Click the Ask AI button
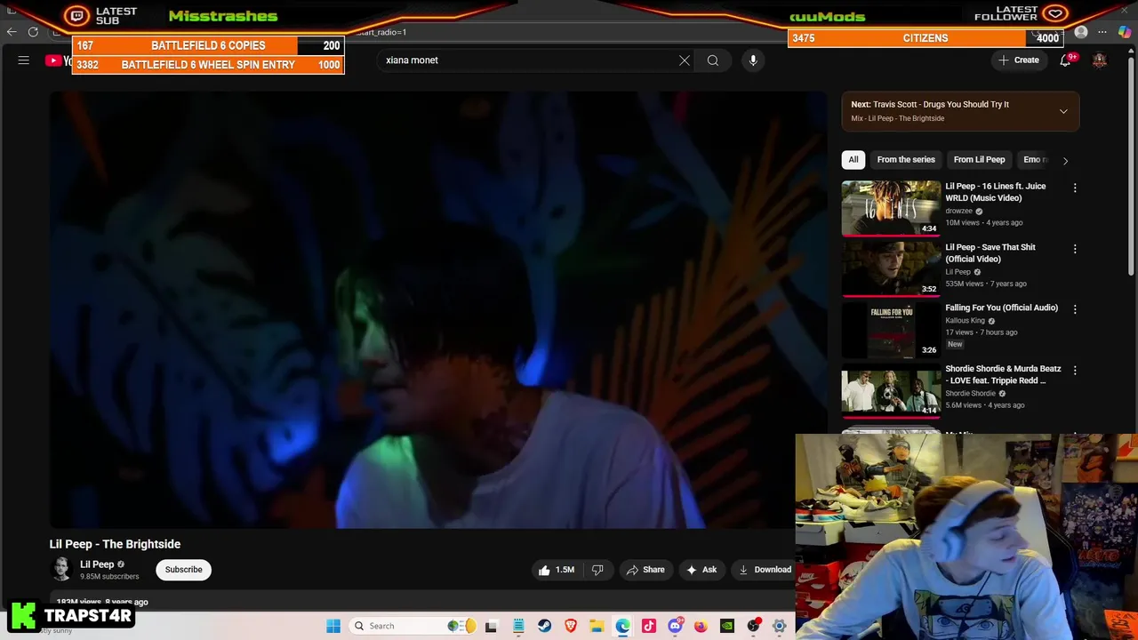The height and width of the screenshot is (640, 1138). pyautogui.click(x=701, y=570)
